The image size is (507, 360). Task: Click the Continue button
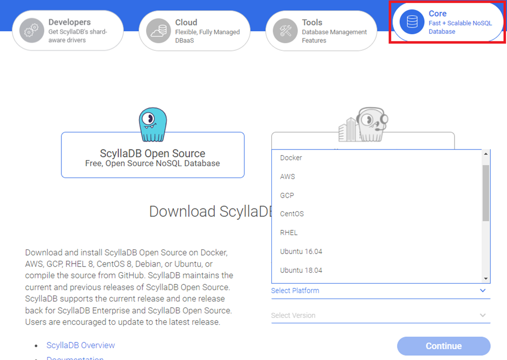tap(444, 346)
